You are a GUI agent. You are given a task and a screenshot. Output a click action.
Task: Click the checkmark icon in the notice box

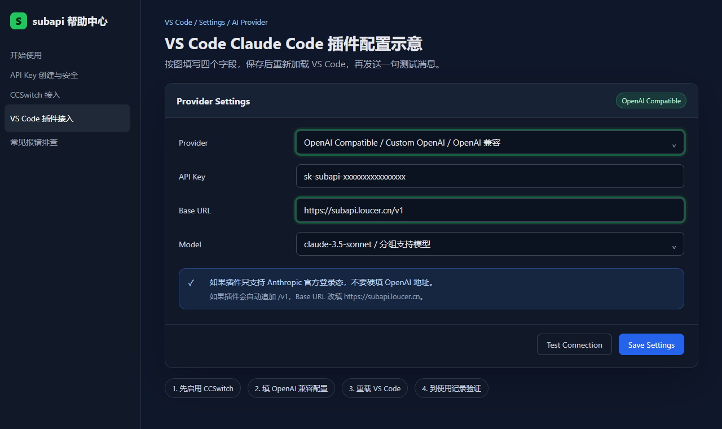coord(191,283)
